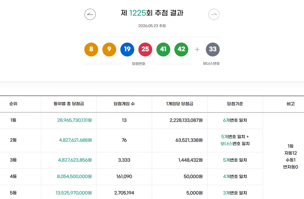Click the 수동1 remark text
The image size is (304, 199).
coord(290,160)
